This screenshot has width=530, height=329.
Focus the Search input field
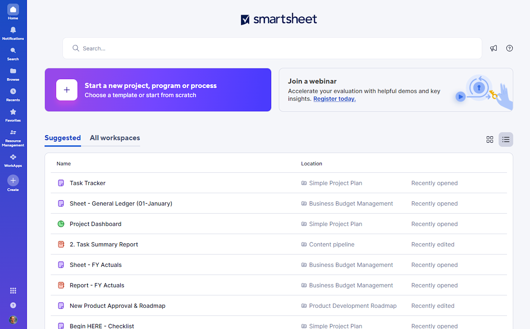(x=272, y=48)
